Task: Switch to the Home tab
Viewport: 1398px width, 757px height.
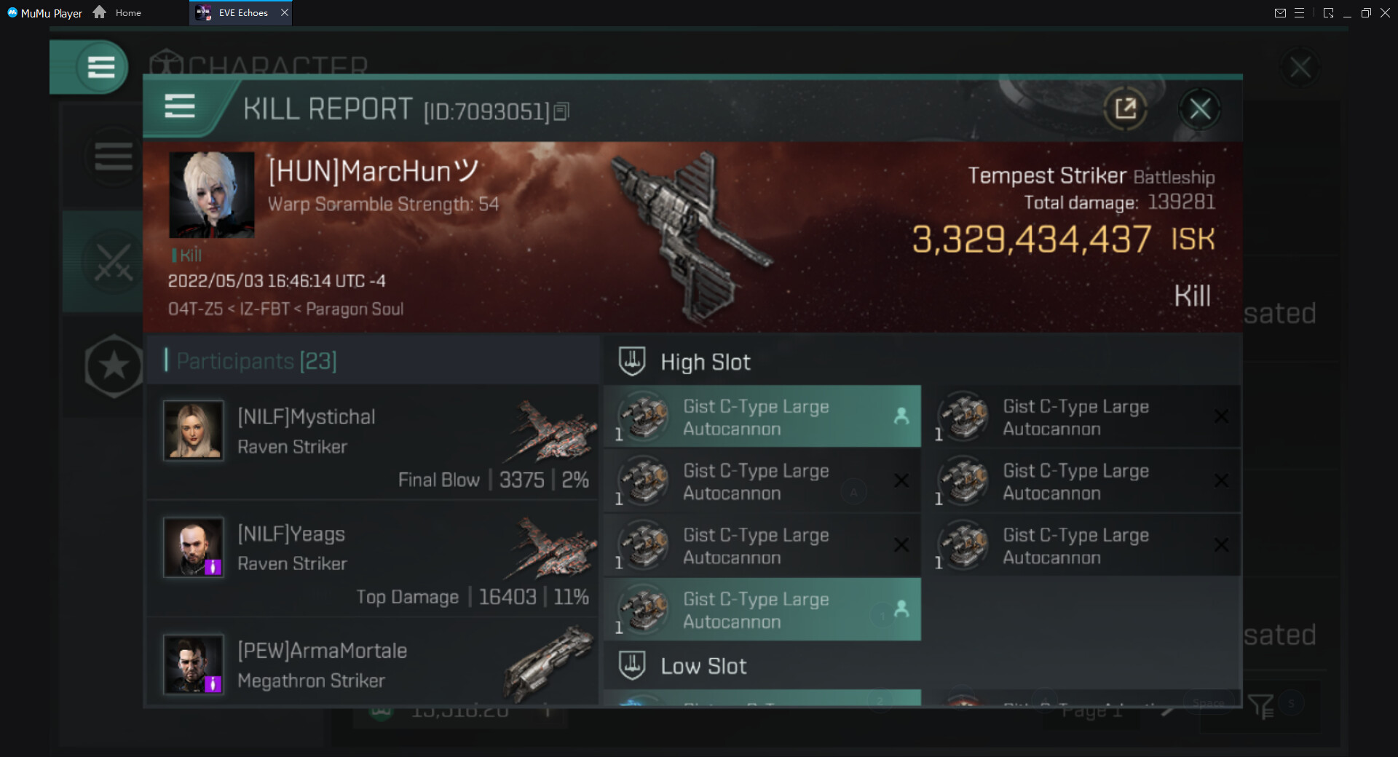Action: (x=128, y=12)
